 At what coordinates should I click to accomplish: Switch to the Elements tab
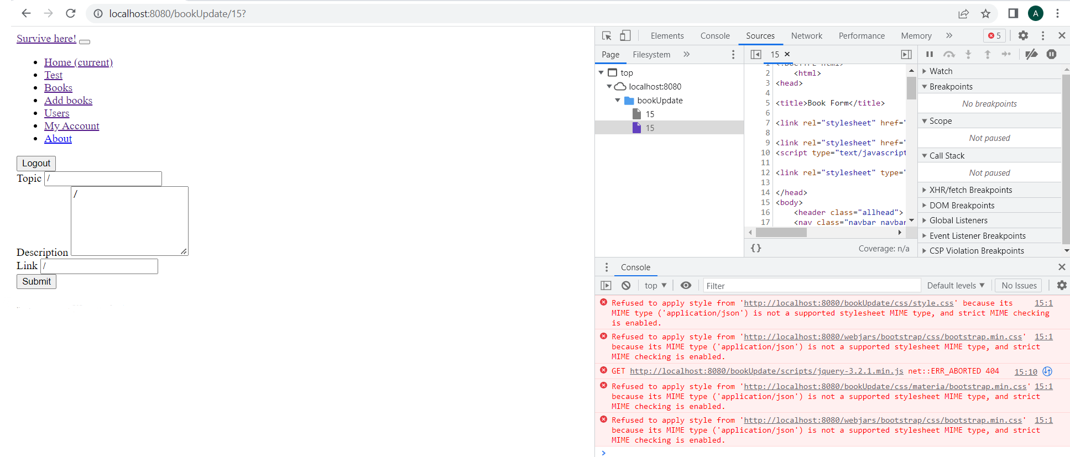667,35
